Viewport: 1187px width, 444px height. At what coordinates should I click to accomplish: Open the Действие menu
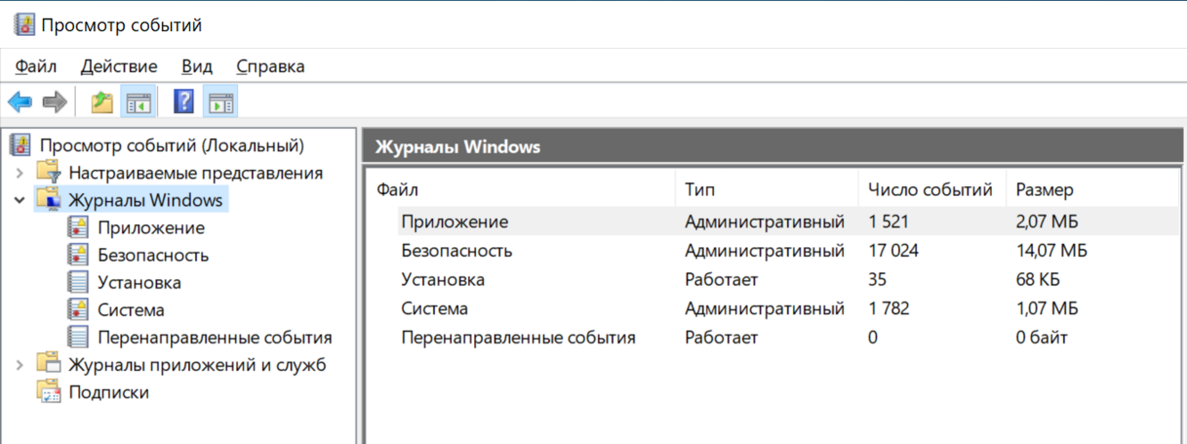(119, 66)
